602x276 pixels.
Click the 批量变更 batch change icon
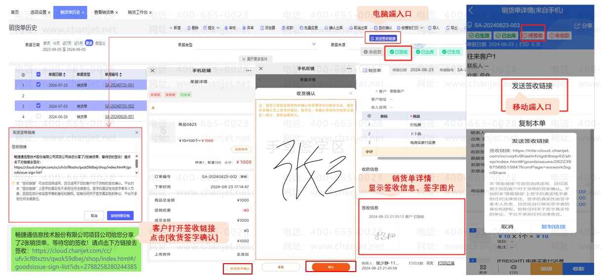click(301, 28)
